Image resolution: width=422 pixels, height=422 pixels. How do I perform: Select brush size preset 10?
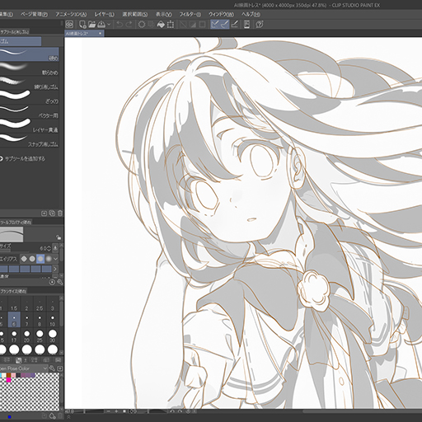(x=53, y=320)
